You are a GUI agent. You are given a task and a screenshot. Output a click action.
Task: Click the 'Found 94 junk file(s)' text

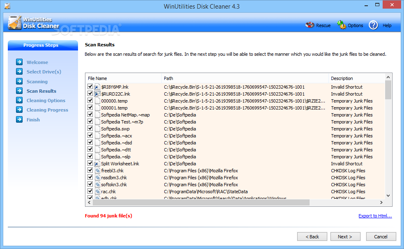point(108,216)
